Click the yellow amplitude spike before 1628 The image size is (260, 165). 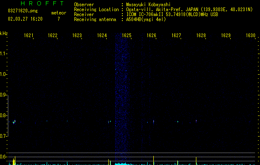coord(196,161)
